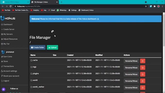
Task: Delete the plugins folder with trash icon
Action: click(x=143, y=74)
